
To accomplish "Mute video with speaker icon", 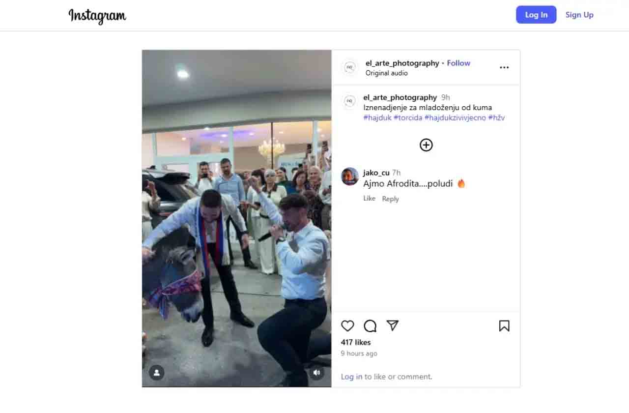I will coord(316,372).
